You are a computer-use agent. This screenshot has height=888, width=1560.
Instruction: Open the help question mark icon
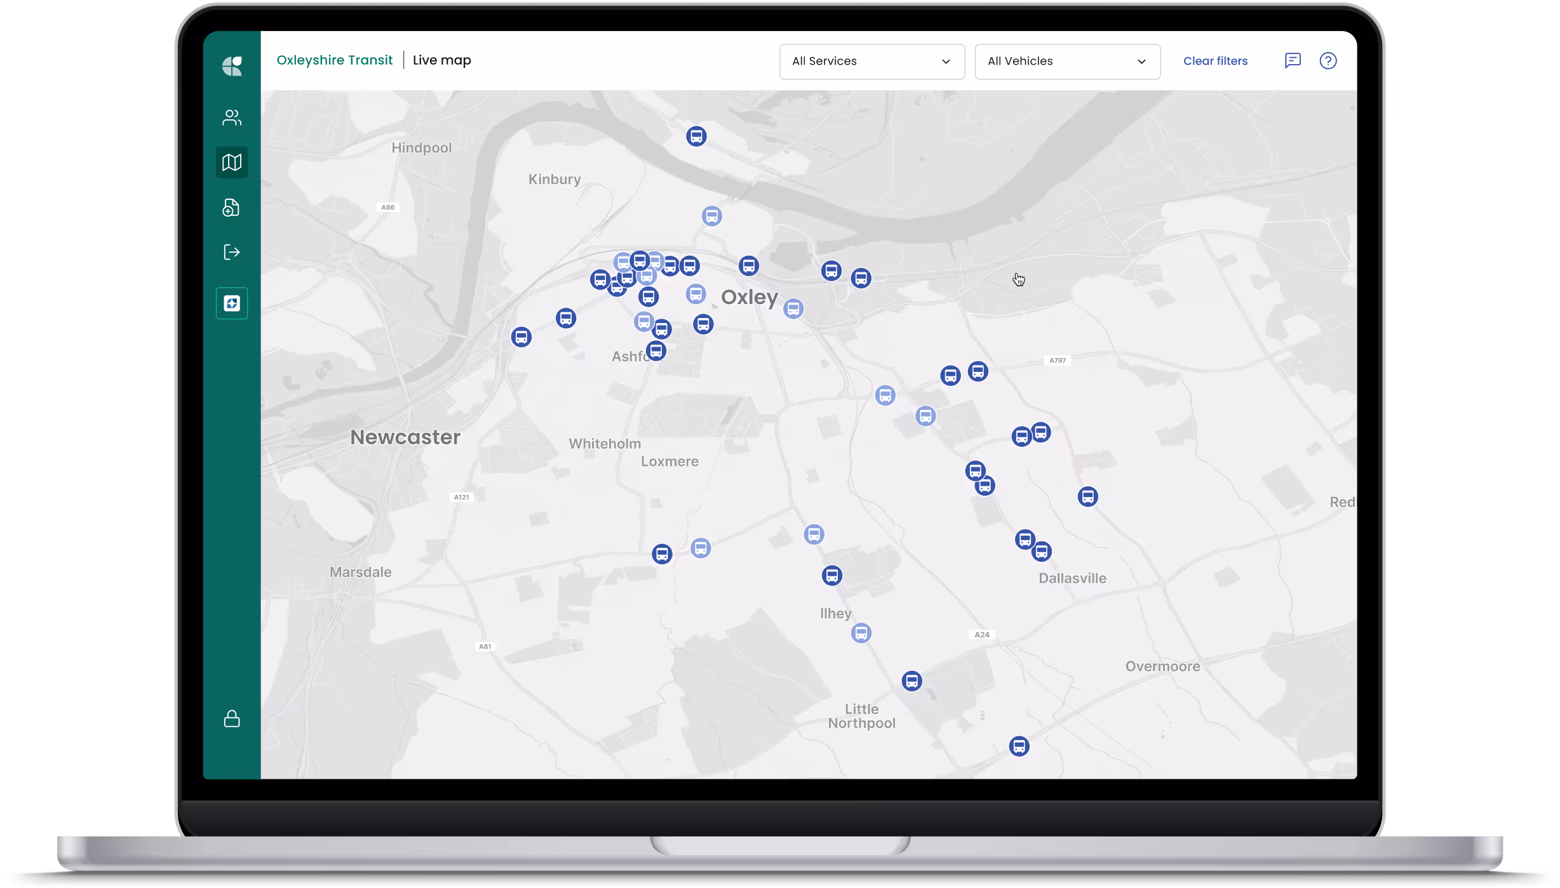click(x=1328, y=61)
